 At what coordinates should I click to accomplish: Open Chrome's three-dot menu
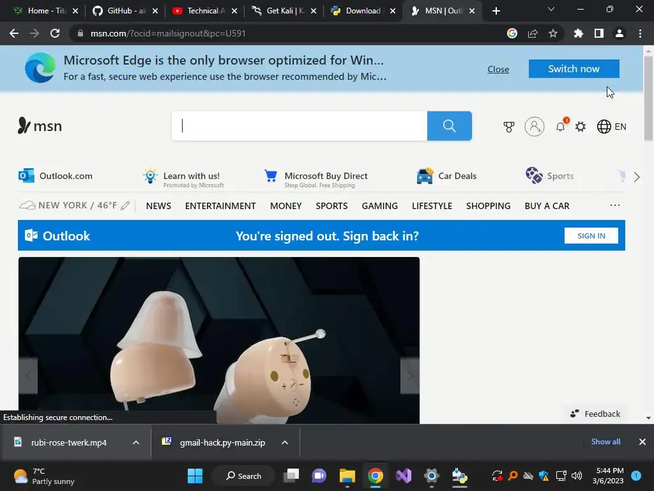coord(640,33)
